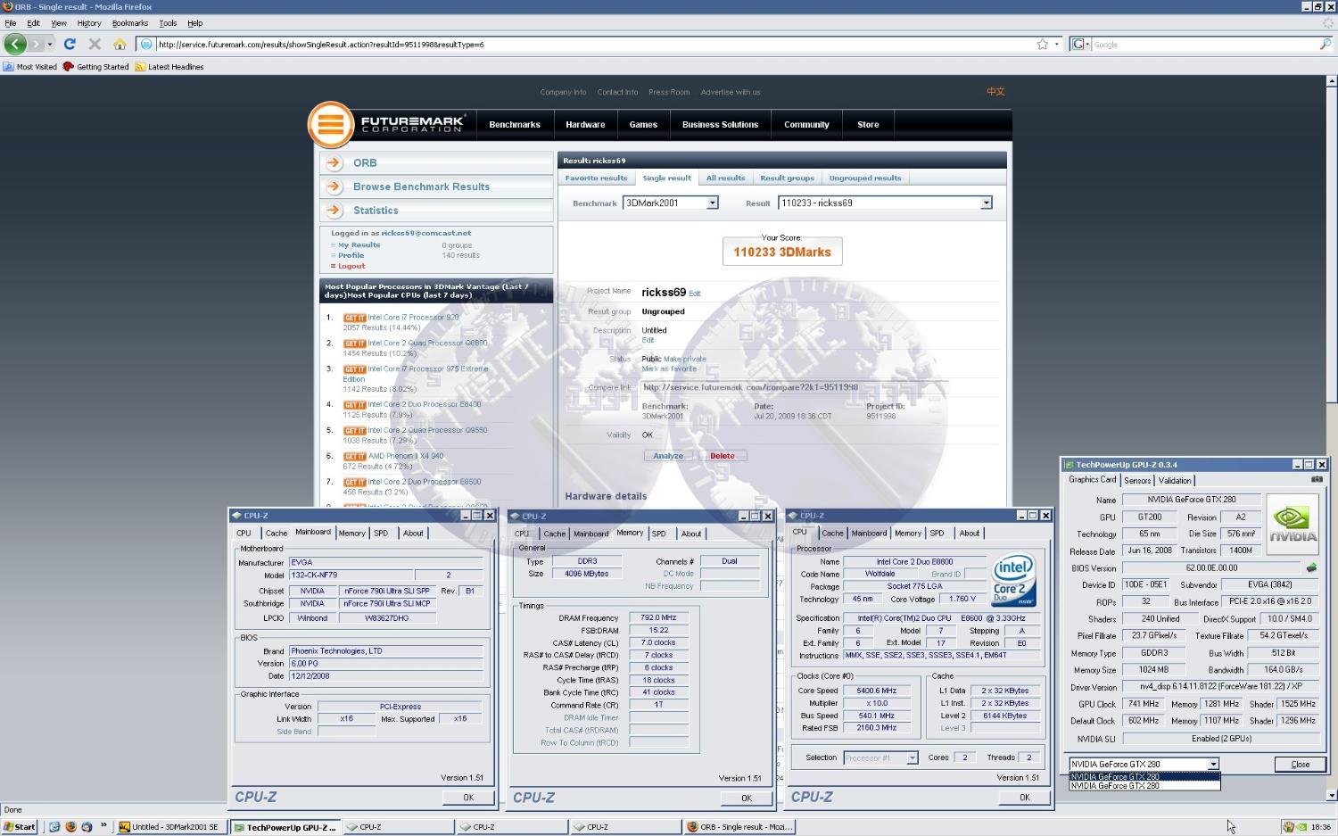Screen dimensions: 1338x836
Task: Open the Result dropdown showing 110233 - rickss69
Action: (885, 203)
